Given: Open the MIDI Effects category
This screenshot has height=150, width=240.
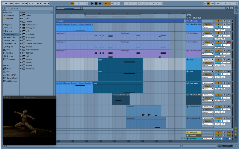Looking at the screenshot, I should click(x=11, y=40).
